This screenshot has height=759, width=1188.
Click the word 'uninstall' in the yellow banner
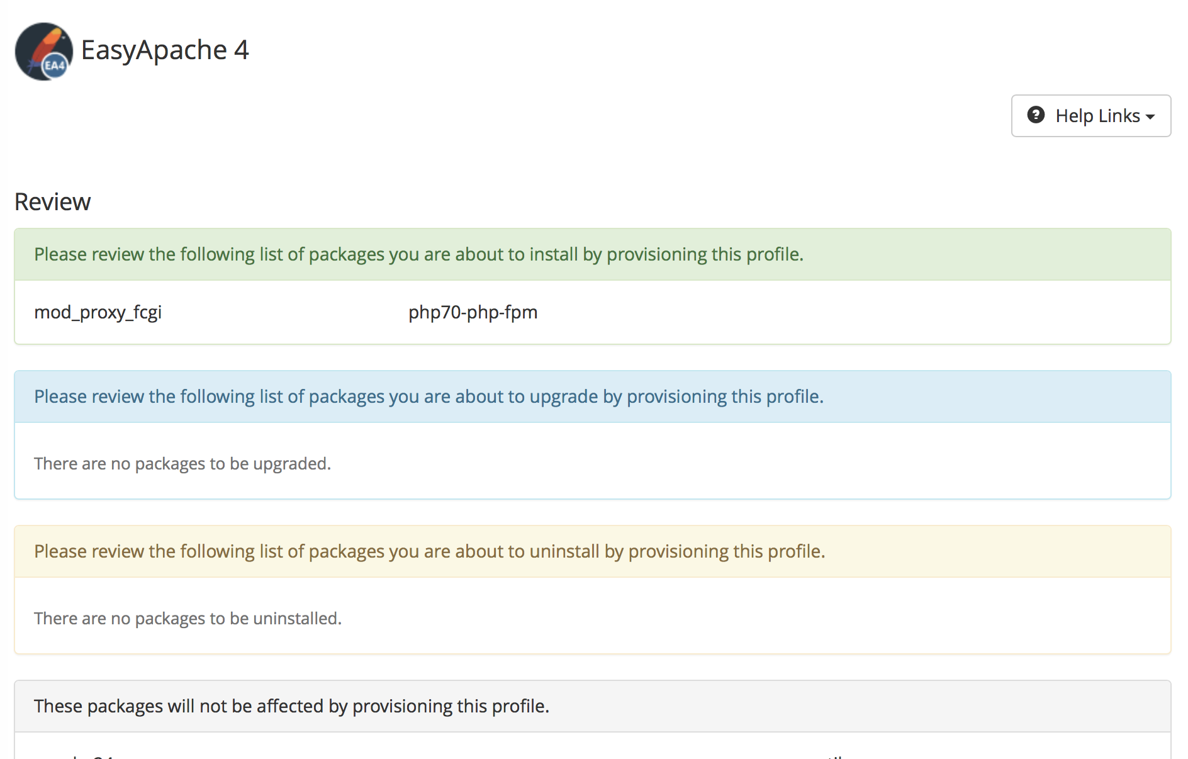(564, 551)
